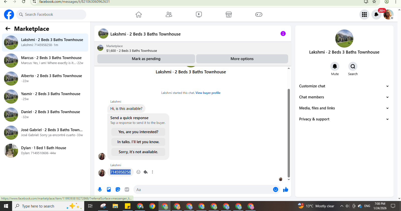Open conversation information purple icon
Screen dimensions: 401x211
pos(283,34)
